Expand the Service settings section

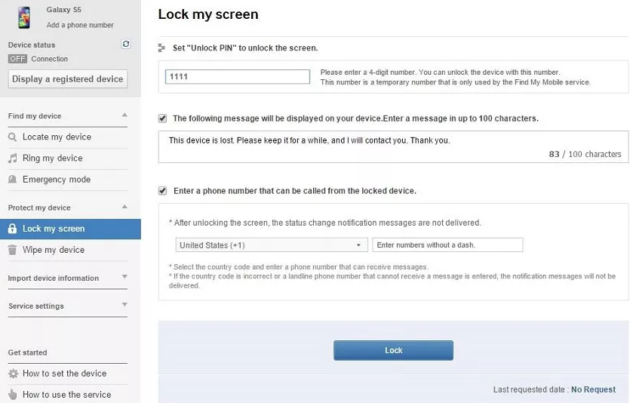[x=124, y=306]
